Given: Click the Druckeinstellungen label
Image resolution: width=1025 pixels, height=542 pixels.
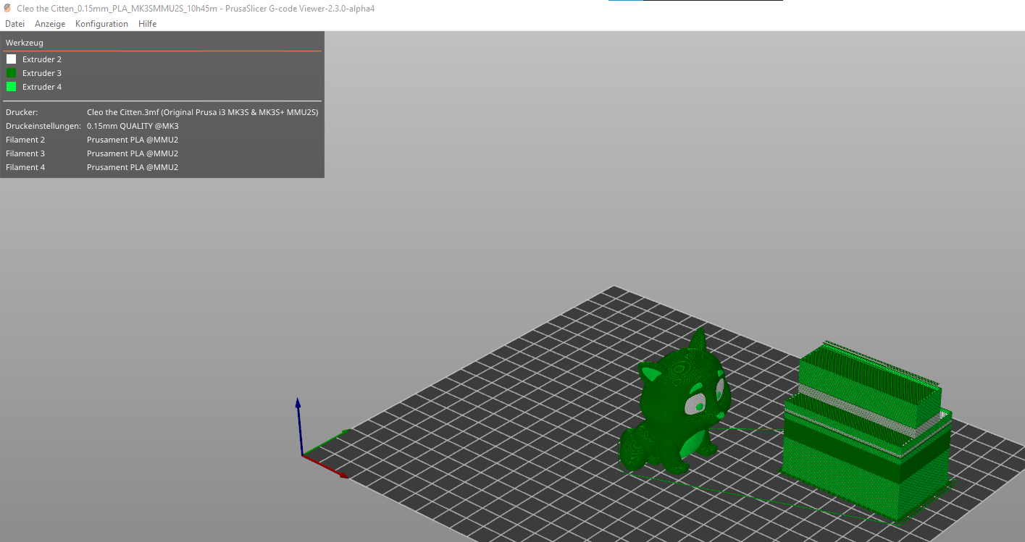Looking at the screenshot, I should [43, 126].
